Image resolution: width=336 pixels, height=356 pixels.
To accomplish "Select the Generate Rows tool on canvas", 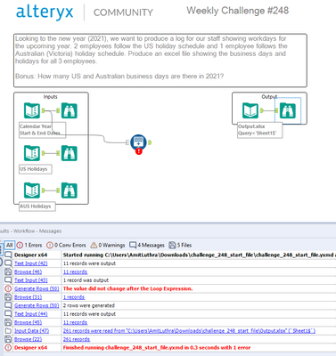I will tap(138, 142).
